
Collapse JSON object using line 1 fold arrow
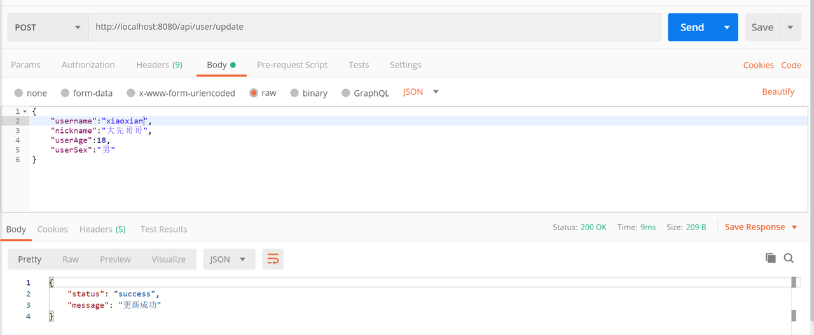[24, 111]
